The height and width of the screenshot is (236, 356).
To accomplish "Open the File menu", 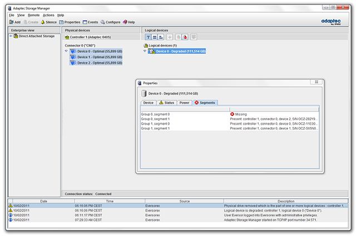I will tap(12, 15).
